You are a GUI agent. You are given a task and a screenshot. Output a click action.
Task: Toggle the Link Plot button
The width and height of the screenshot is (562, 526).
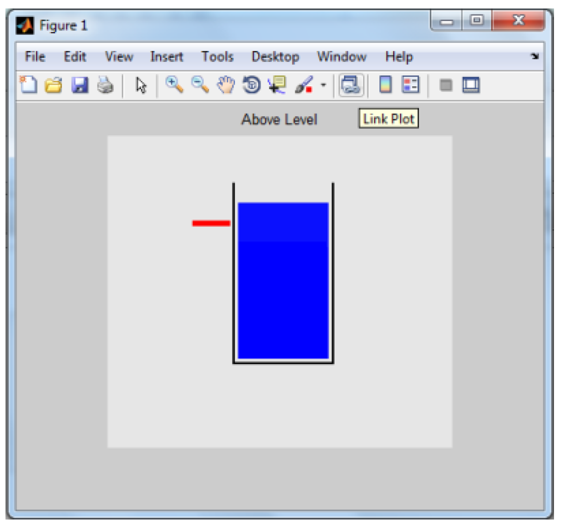tap(351, 85)
